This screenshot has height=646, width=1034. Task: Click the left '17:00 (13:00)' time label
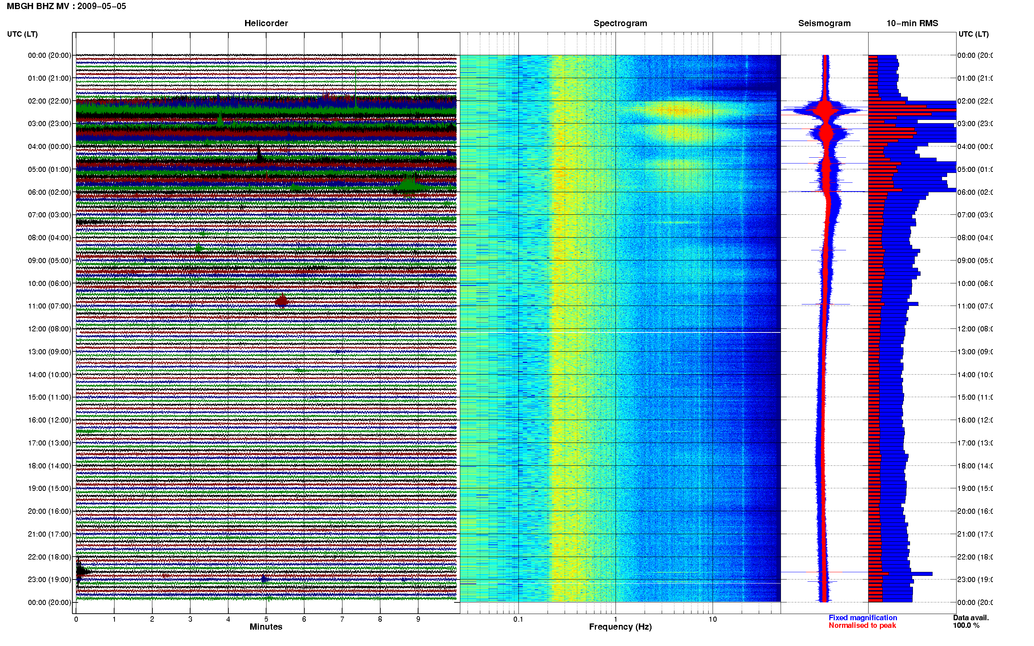[49, 443]
